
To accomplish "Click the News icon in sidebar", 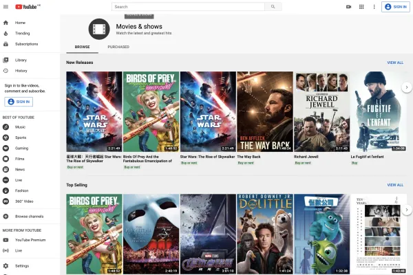I will (x=6, y=169).
